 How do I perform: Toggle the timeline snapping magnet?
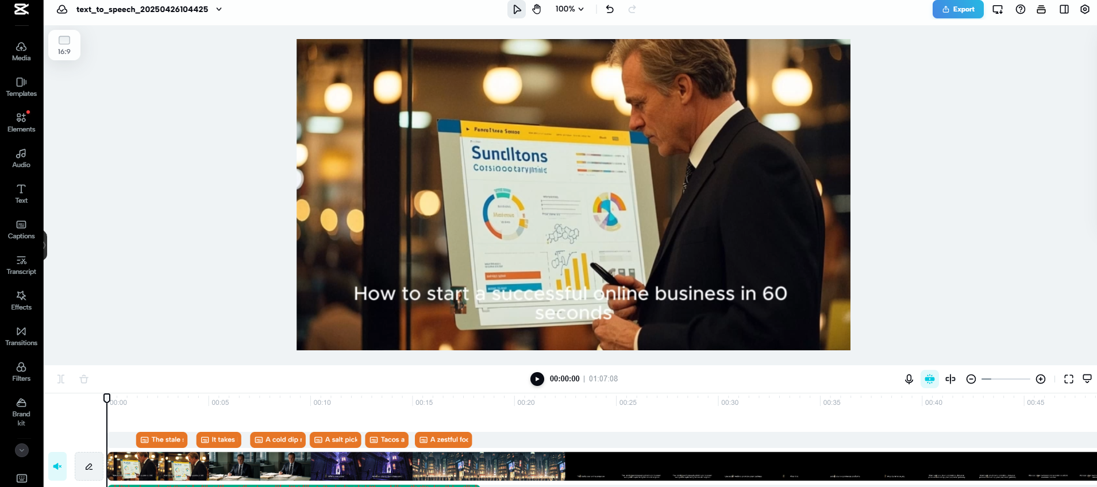click(930, 379)
